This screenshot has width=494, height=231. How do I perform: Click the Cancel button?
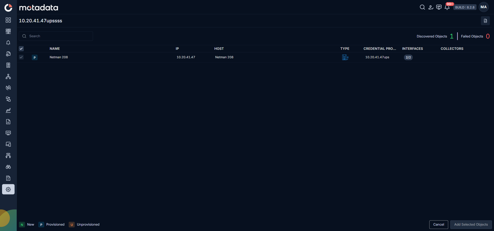(x=439, y=225)
